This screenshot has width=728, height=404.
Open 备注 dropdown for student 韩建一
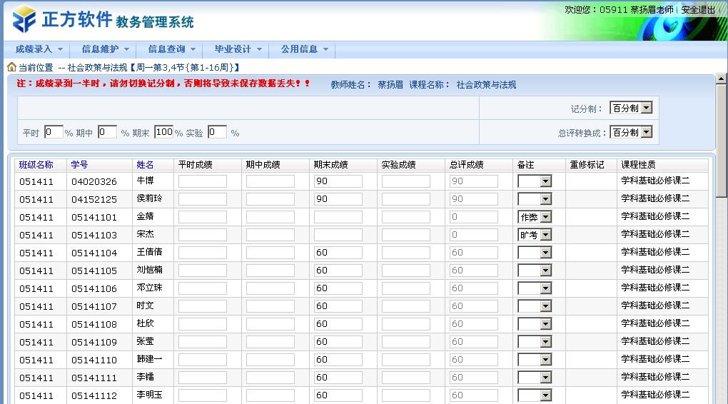pos(535,360)
